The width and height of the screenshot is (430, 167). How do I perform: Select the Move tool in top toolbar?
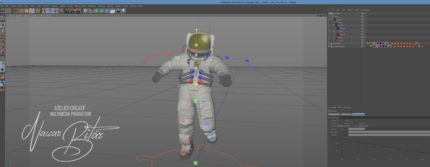coord(21,11)
